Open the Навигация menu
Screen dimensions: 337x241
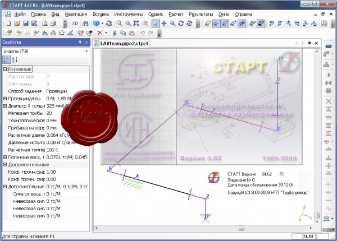click(76, 14)
